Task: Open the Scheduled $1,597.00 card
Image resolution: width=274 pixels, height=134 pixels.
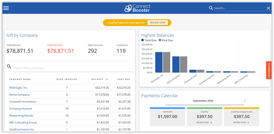Action: tap(168, 117)
